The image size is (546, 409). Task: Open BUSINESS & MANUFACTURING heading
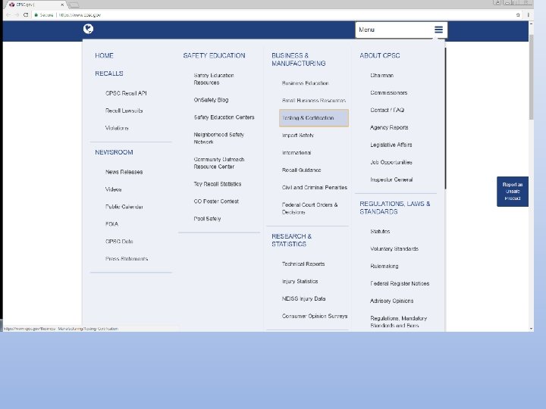[299, 60]
